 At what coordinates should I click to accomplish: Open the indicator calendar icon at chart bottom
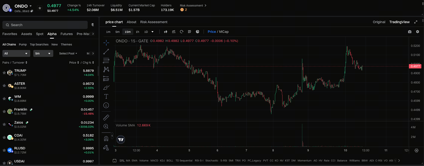pos(114,160)
